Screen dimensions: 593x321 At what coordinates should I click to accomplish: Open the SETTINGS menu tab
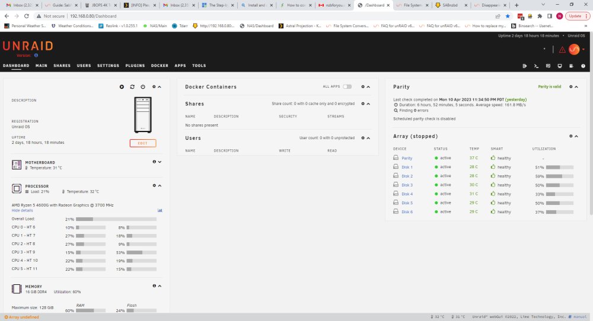pos(108,66)
